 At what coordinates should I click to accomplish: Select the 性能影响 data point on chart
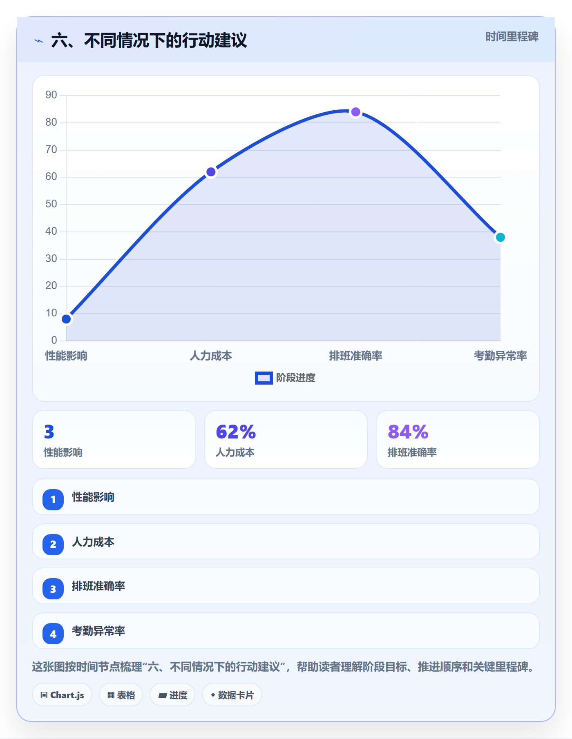pyautogui.click(x=66, y=319)
